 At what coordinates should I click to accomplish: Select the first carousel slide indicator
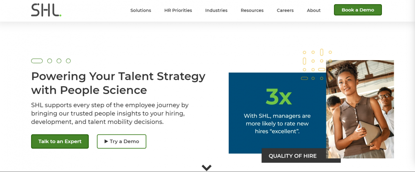click(x=37, y=61)
